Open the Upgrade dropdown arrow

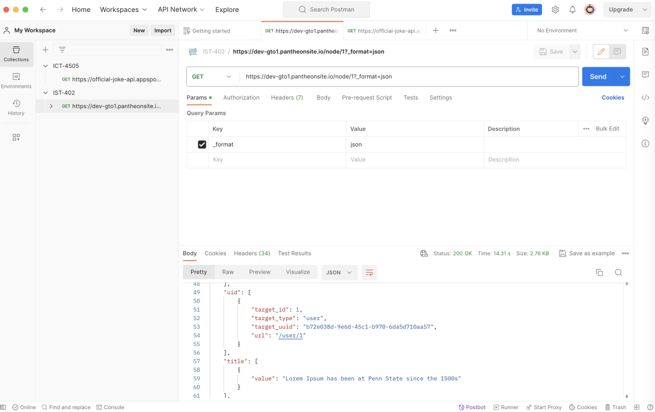[645, 10]
